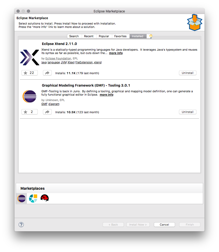Open the Popular tab
This screenshot has height=252, width=219.
click(104, 36)
